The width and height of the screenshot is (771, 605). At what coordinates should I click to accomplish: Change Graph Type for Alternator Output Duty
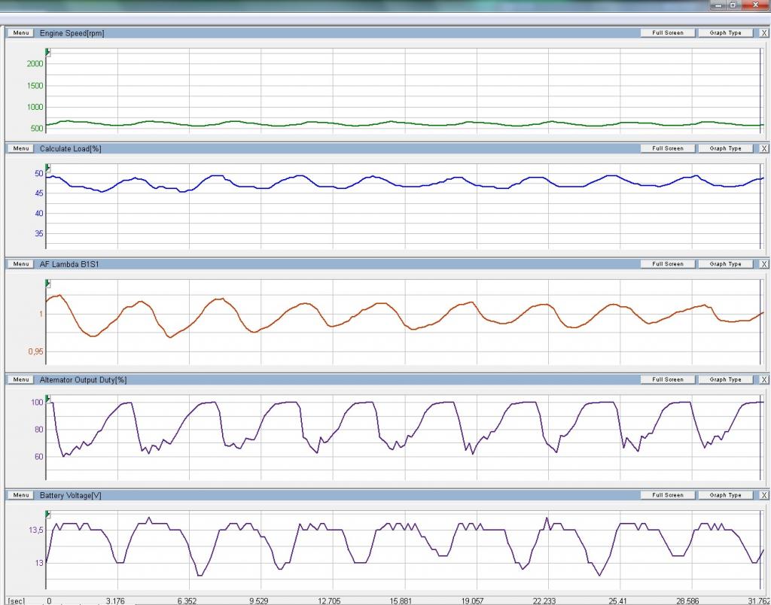tap(725, 379)
